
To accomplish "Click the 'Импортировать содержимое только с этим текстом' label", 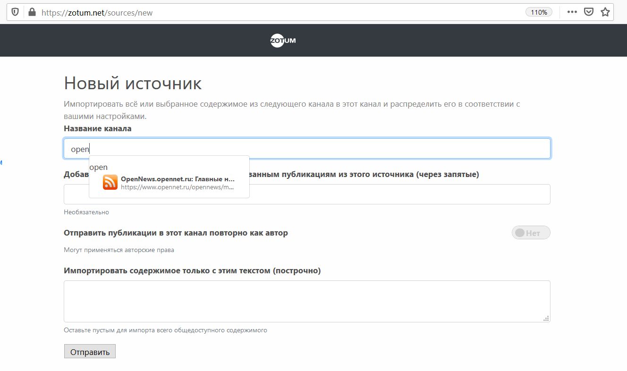I will (x=192, y=271).
